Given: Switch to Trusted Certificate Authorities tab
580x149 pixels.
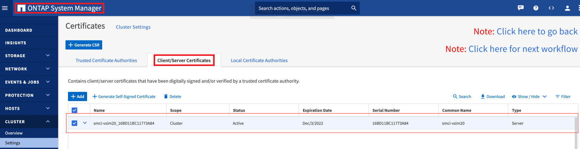Looking at the screenshot, I should pyautogui.click(x=106, y=60).
